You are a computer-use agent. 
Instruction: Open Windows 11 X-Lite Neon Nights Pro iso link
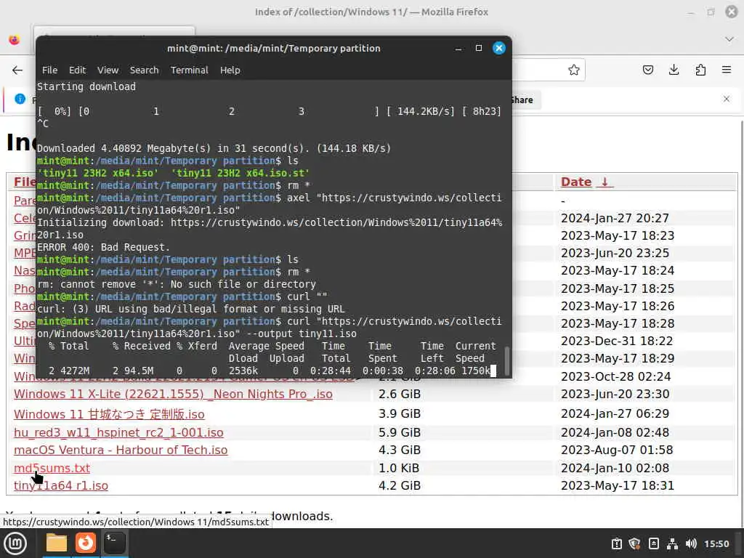(x=173, y=394)
